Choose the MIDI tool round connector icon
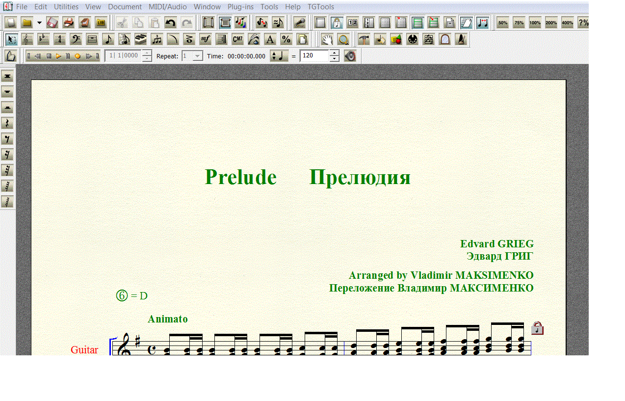Image resolution: width=625 pixels, height=401 pixels. coord(413,39)
